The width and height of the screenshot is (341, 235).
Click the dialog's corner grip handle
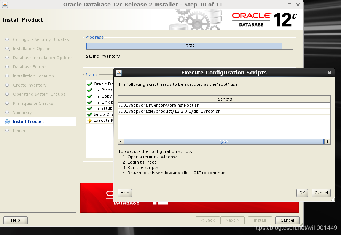click(333, 200)
